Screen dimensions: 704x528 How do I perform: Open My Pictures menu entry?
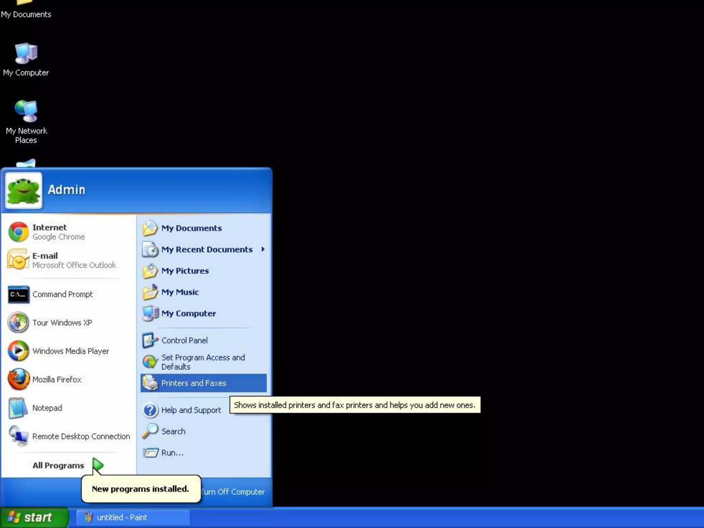coord(185,271)
